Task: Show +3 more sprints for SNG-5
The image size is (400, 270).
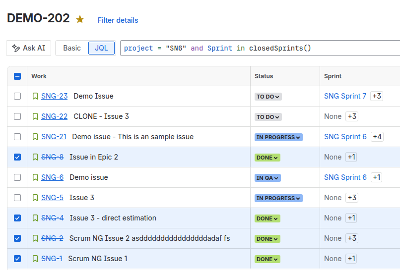Action: [x=352, y=198]
